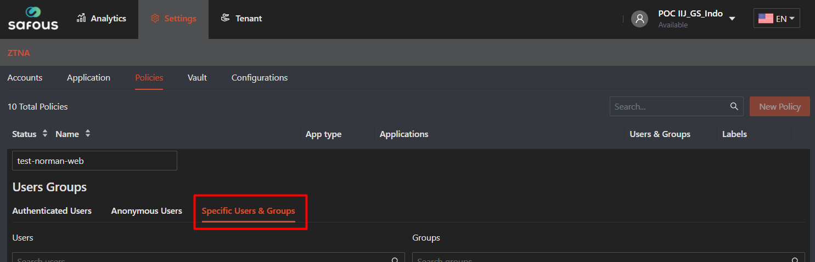Click the magnifier icon in policy search
Screen dimensions: 815x262
tap(734, 106)
